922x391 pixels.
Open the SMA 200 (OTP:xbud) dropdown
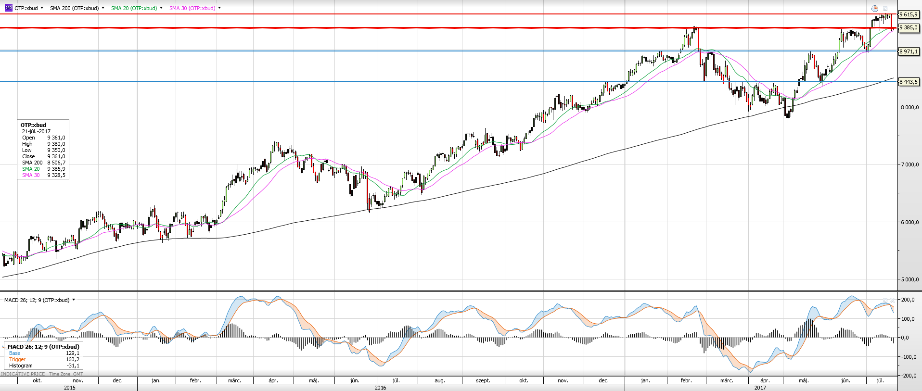tap(103, 8)
